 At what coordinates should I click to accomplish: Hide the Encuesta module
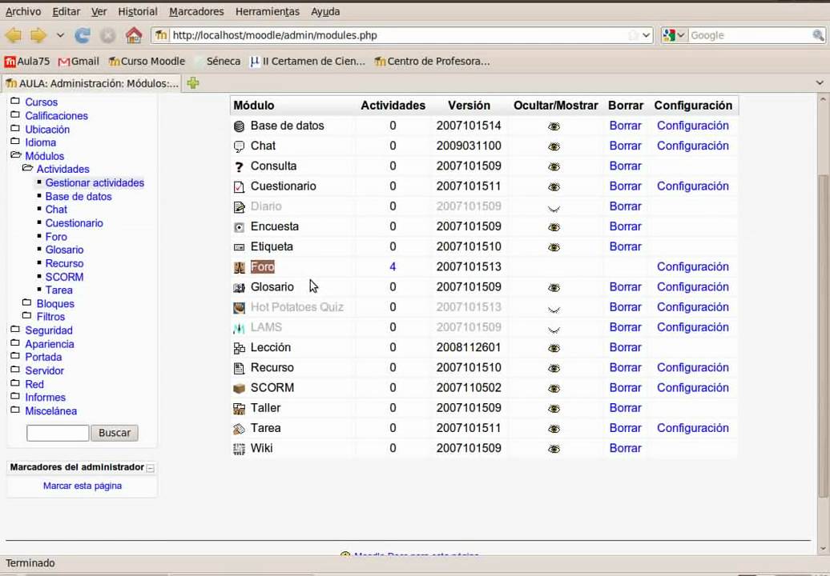pyautogui.click(x=554, y=227)
